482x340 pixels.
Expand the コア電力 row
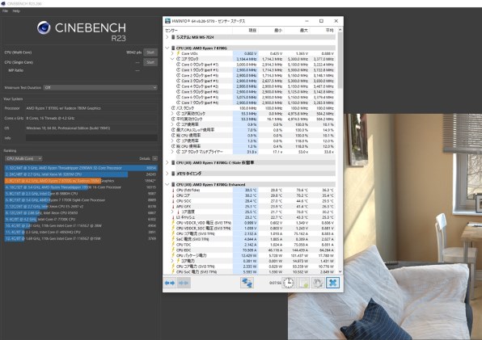coord(172,261)
